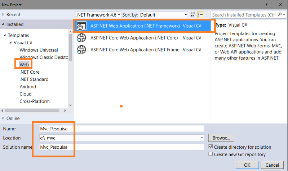
Task: Select the Cloud category
Action: tap(26, 94)
